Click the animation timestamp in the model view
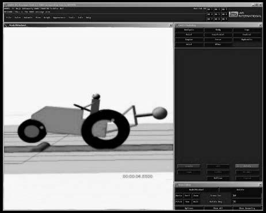The height and width of the screenshot is (213, 266). click(x=138, y=176)
